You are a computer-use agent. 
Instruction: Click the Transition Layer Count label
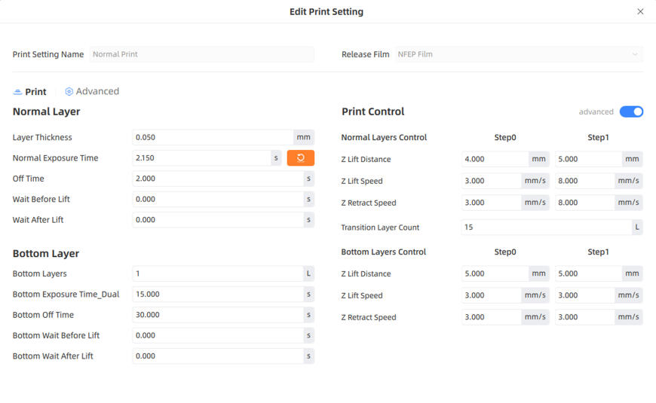tap(380, 227)
